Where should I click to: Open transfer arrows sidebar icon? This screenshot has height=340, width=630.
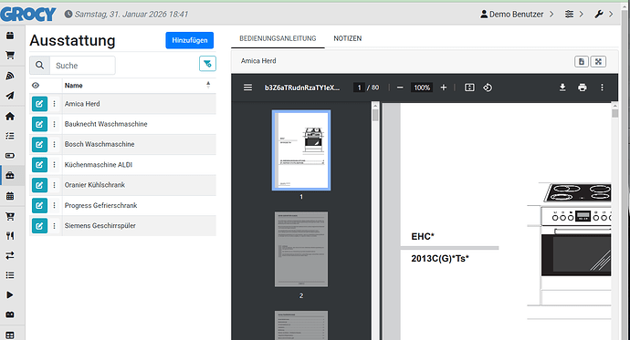pyautogui.click(x=10, y=255)
